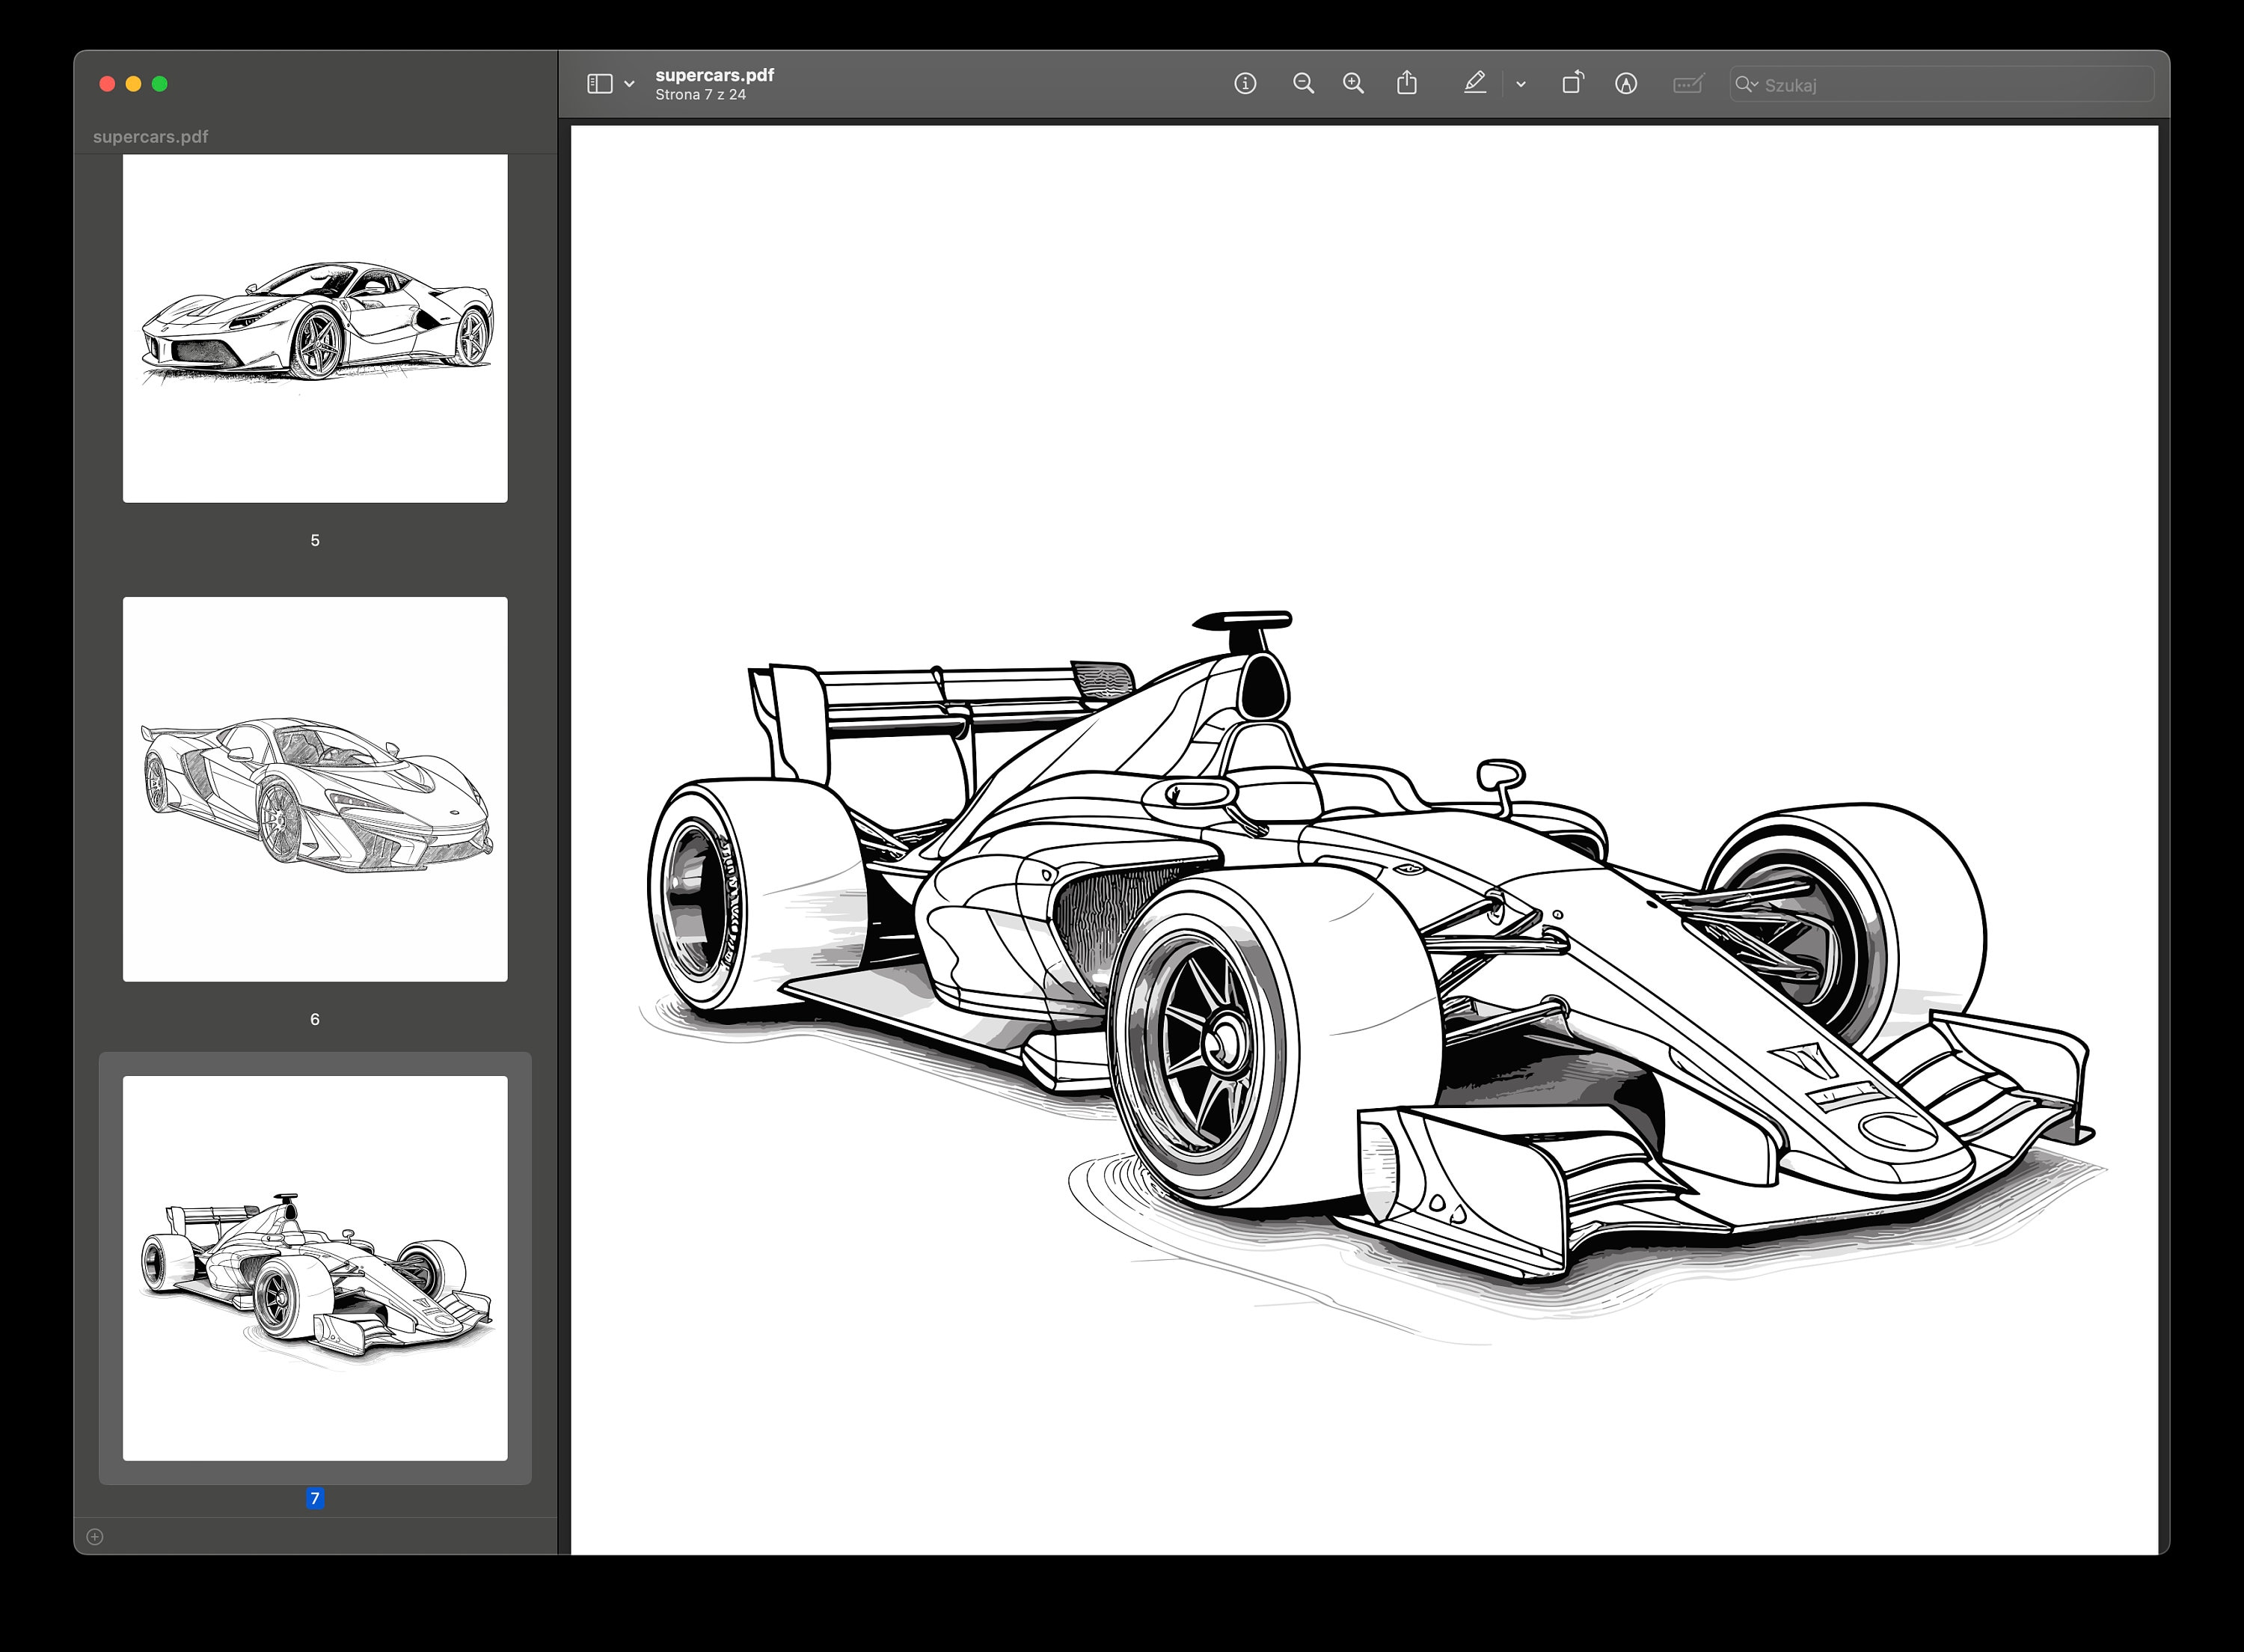Screen dimensions: 2244x1652
Task: Open the document info inspector
Action: click(x=1245, y=84)
